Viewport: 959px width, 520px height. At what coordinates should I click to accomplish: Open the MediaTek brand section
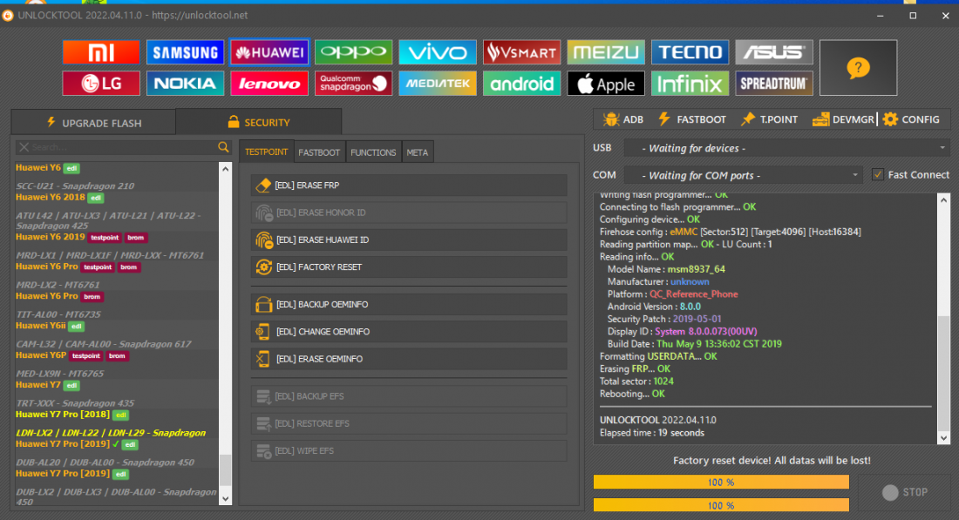click(x=438, y=84)
